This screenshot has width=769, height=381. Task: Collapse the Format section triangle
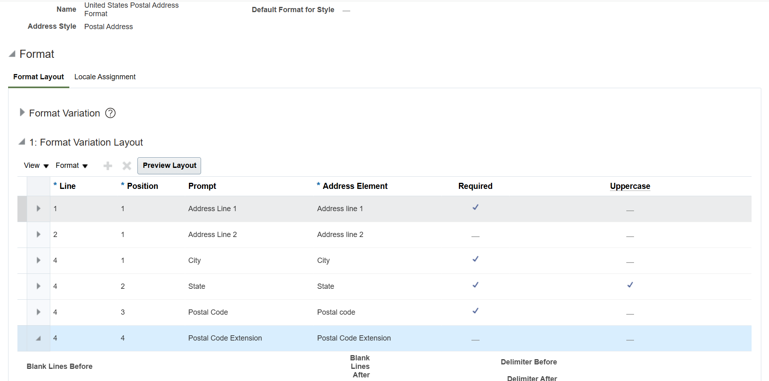(11, 53)
